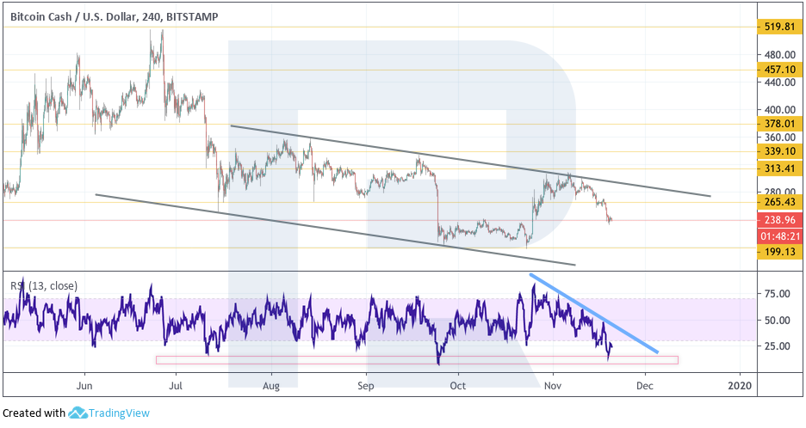Click the Nov date label
The height and width of the screenshot is (428, 806).
tap(553, 385)
